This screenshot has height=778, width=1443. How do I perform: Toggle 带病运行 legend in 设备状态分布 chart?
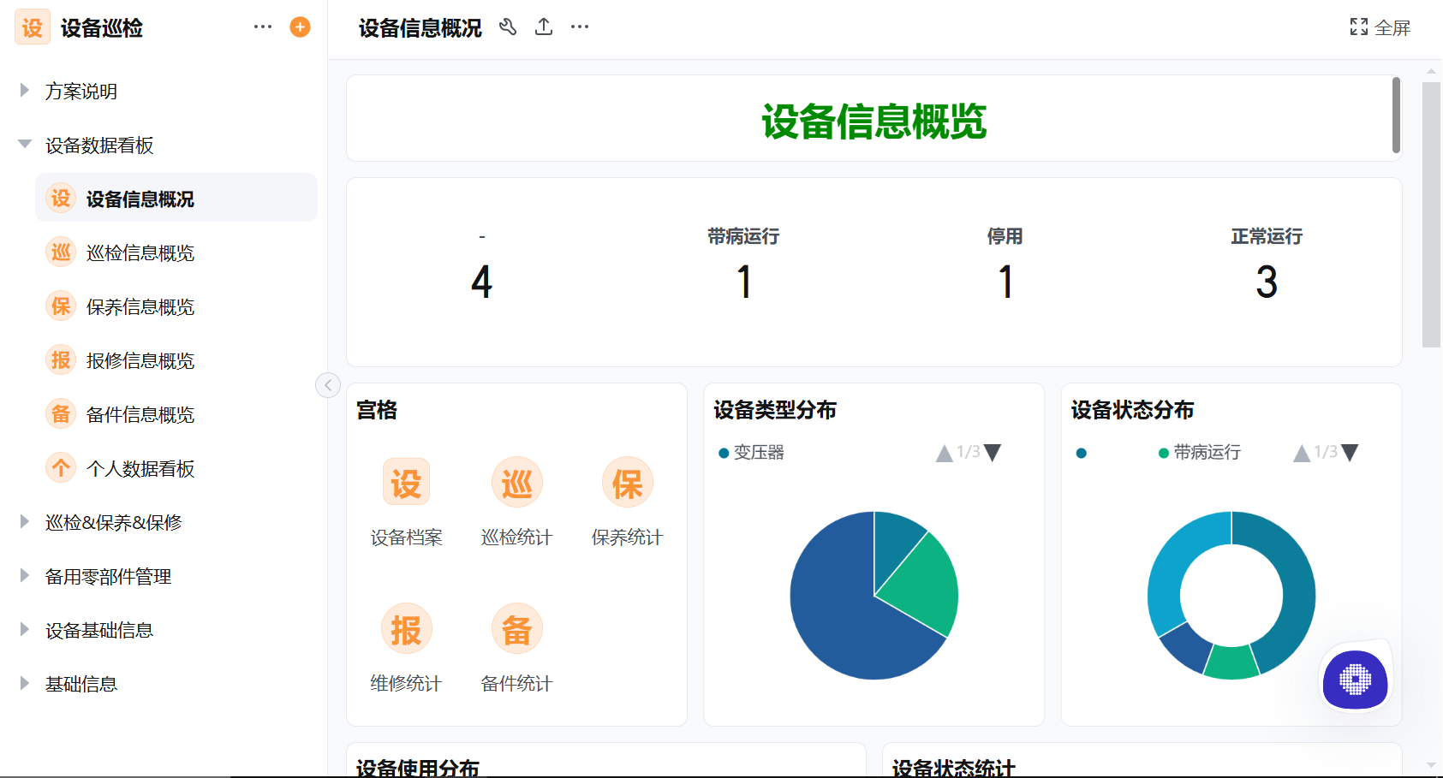pos(1200,453)
